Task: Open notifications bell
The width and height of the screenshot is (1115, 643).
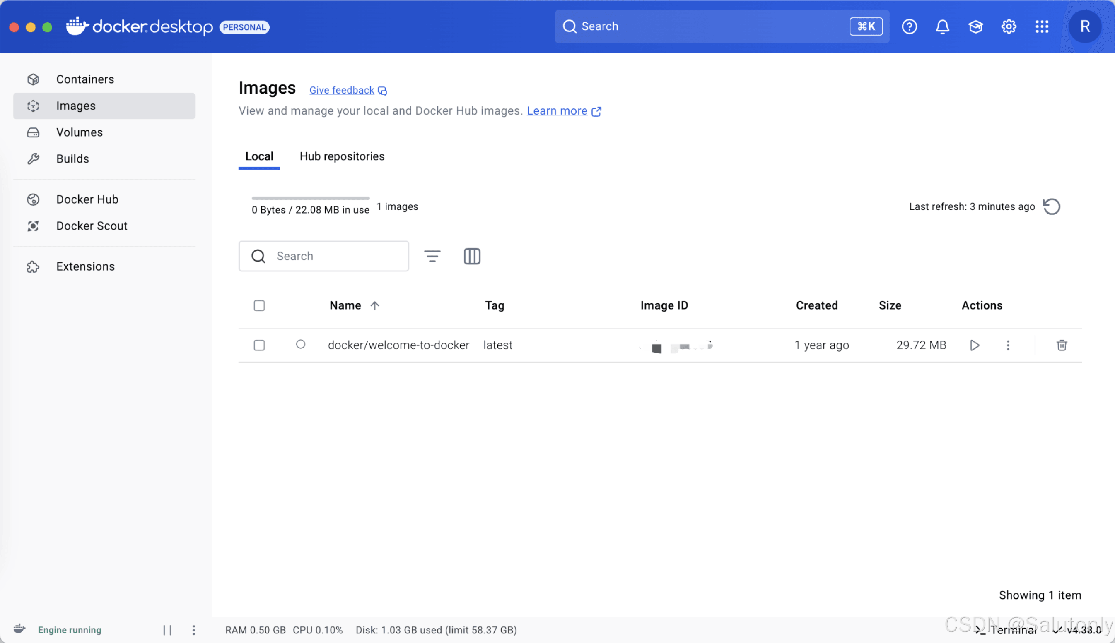Action: pyautogui.click(x=942, y=26)
